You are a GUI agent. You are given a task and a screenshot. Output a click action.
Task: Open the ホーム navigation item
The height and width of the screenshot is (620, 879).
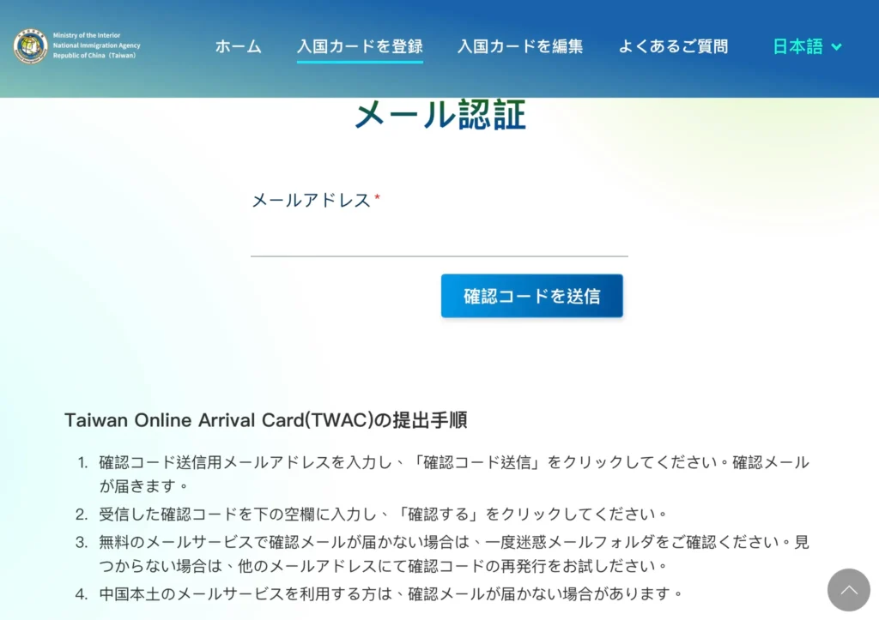239,46
